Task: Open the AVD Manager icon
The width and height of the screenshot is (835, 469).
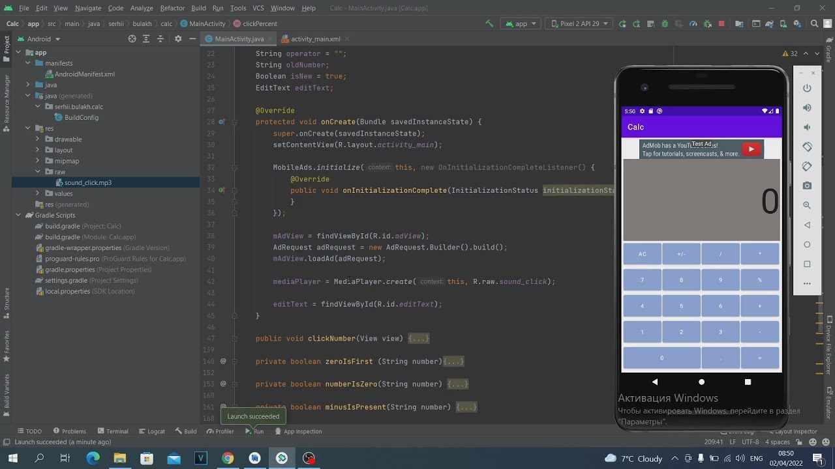Action: [783, 23]
